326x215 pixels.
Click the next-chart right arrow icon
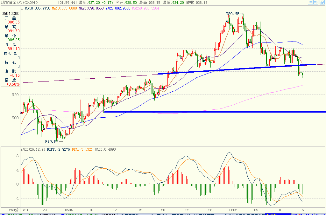[x=315, y=2]
